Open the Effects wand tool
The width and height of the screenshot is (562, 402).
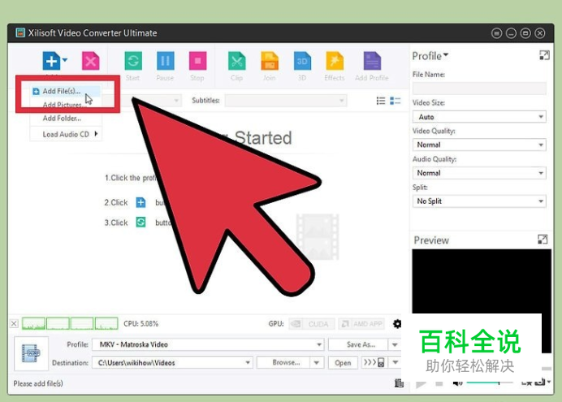pyautogui.click(x=335, y=61)
